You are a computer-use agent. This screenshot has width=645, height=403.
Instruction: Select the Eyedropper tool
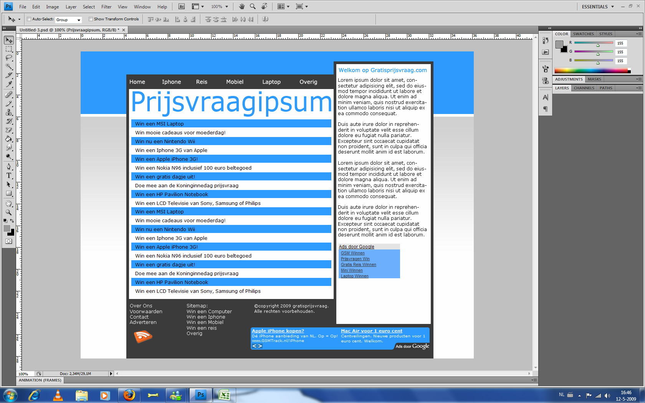[9, 84]
